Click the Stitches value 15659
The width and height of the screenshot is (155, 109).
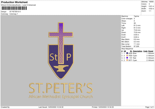click(151, 2)
